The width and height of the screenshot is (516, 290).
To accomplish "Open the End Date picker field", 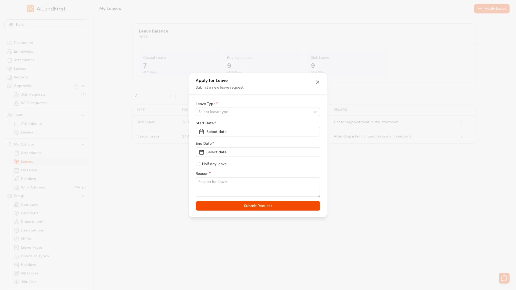I will pos(258,152).
